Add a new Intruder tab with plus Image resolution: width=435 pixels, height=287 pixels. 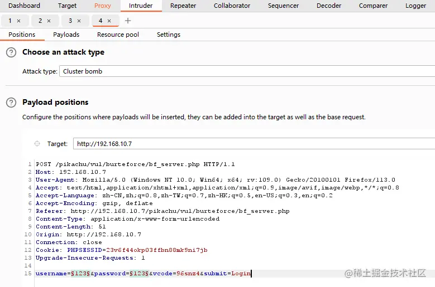pos(128,21)
